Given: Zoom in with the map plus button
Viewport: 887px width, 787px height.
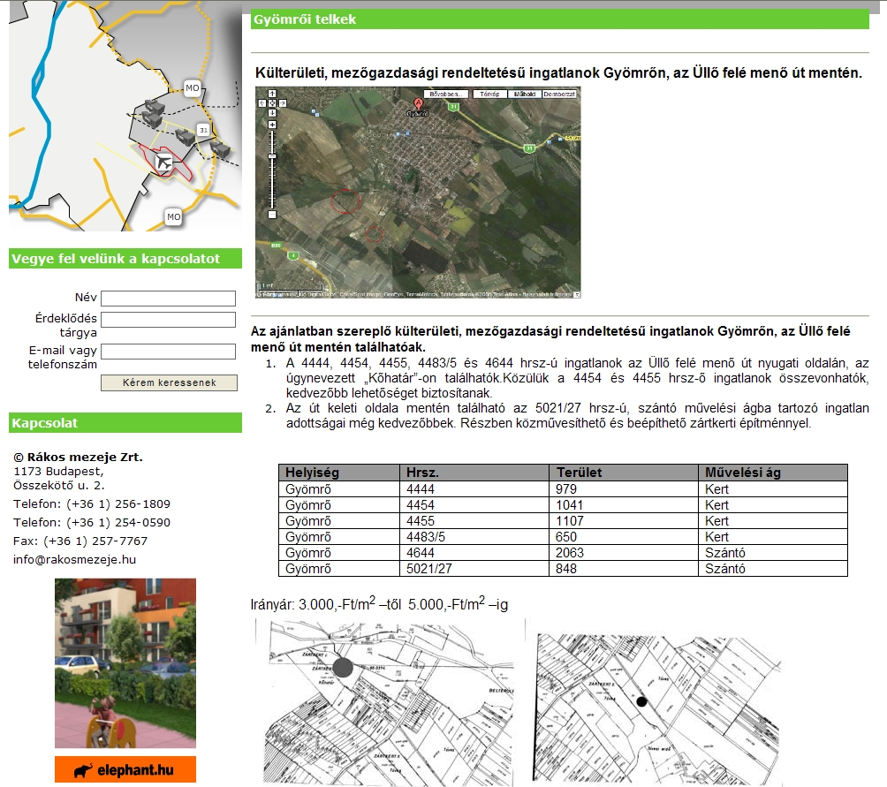Looking at the screenshot, I should 272,125.
